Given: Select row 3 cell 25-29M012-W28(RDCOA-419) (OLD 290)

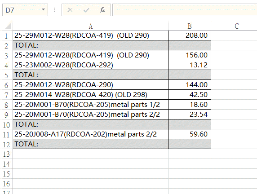Looking at the screenshot, I should coord(90,55).
